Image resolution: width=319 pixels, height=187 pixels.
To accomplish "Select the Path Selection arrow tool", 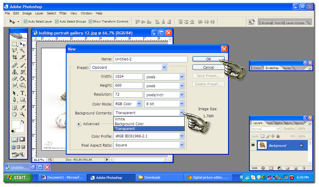I will point(14,93).
